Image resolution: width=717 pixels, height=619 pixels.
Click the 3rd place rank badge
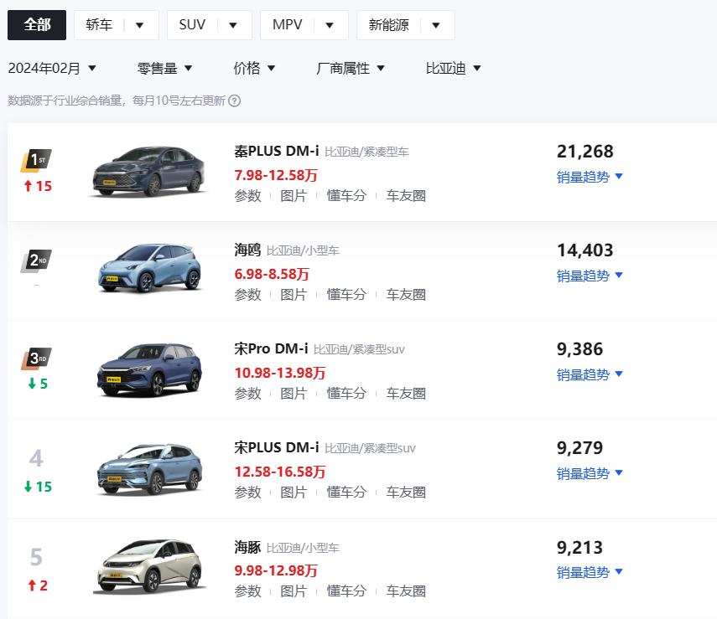36,359
